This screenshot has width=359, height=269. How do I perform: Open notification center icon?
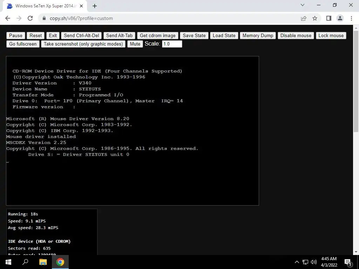[348, 262]
